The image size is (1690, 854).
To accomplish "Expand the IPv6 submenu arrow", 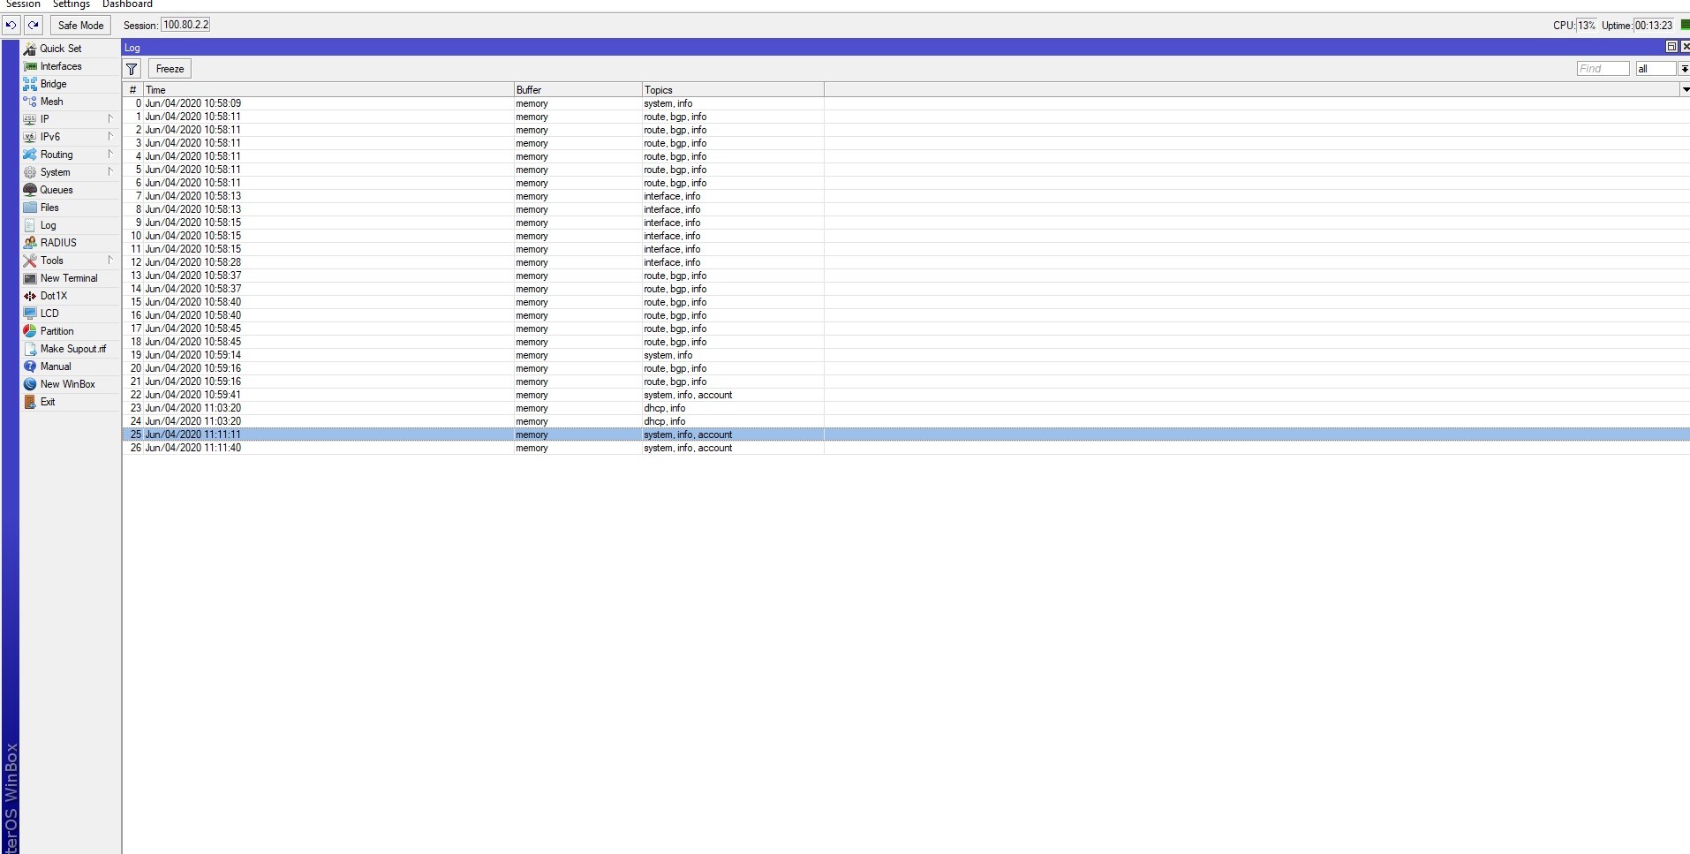I will [x=110, y=136].
